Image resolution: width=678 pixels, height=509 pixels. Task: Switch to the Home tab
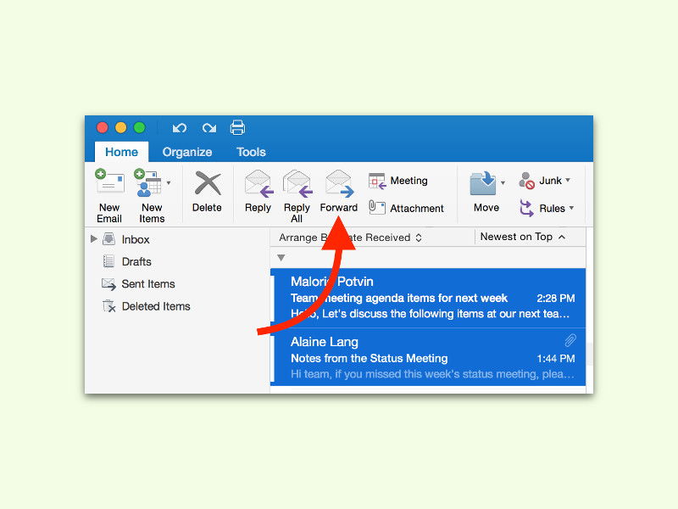click(x=121, y=152)
